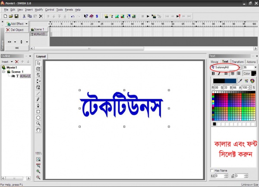Select the Pencil tool in Layout toolbox

tap(38, 99)
